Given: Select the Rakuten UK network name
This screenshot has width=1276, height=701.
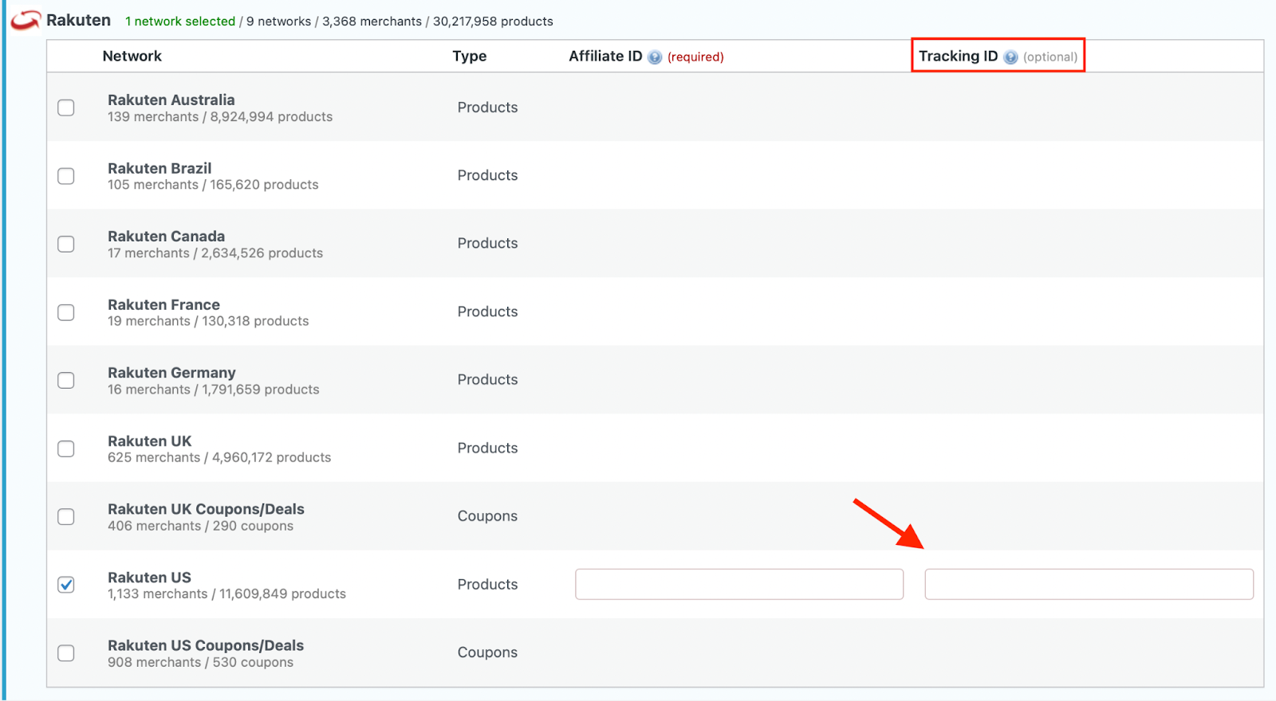Looking at the screenshot, I should [149, 441].
